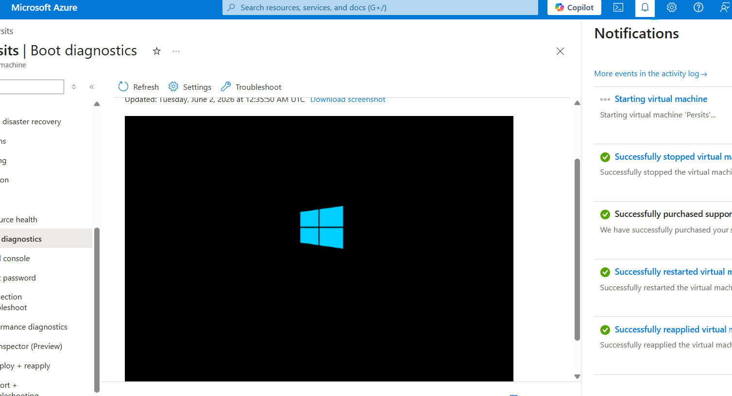
Task: Open VM Inspector (Preview) item
Action: (31, 346)
